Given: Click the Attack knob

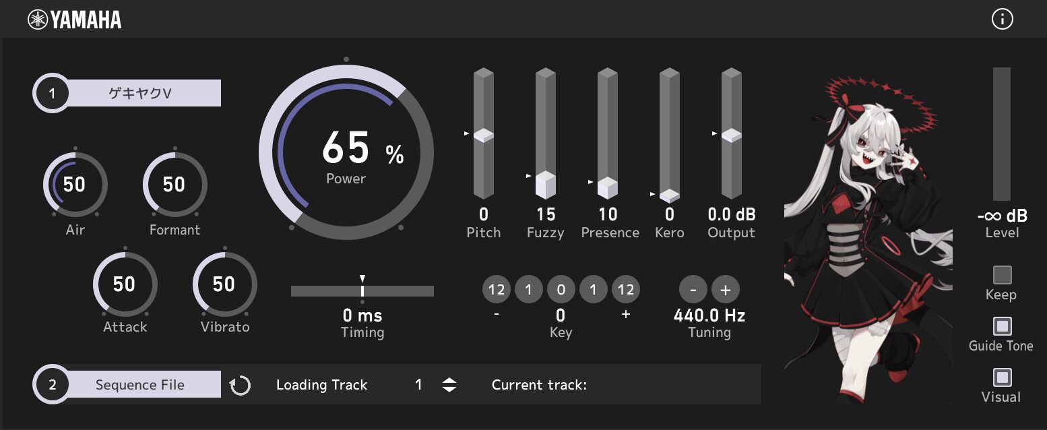Looking at the screenshot, I should point(125,284).
